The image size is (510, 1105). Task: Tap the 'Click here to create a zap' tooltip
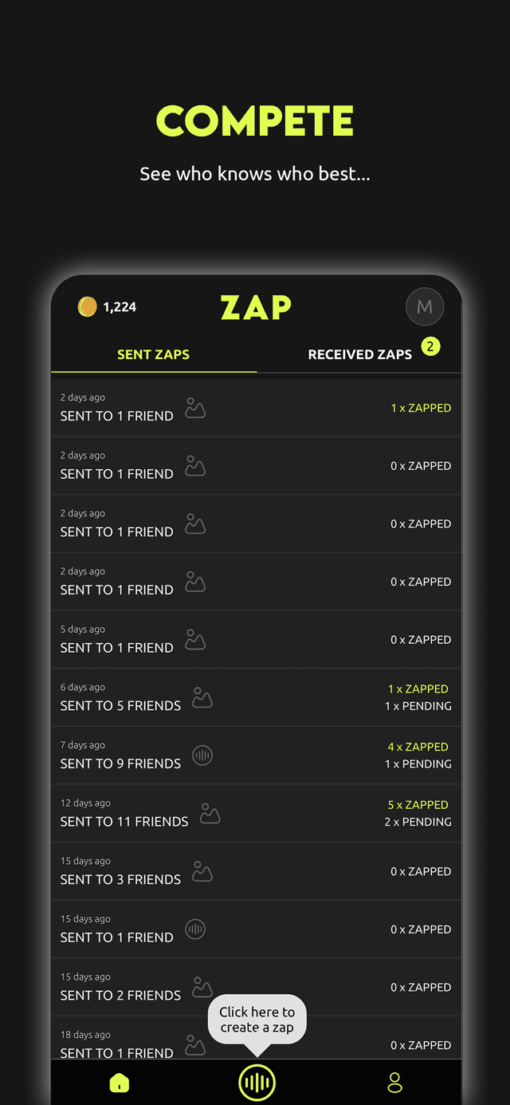[257, 1019]
